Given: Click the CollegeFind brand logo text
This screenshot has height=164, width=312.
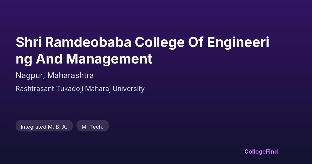Looking at the screenshot, I should coord(261,152).
